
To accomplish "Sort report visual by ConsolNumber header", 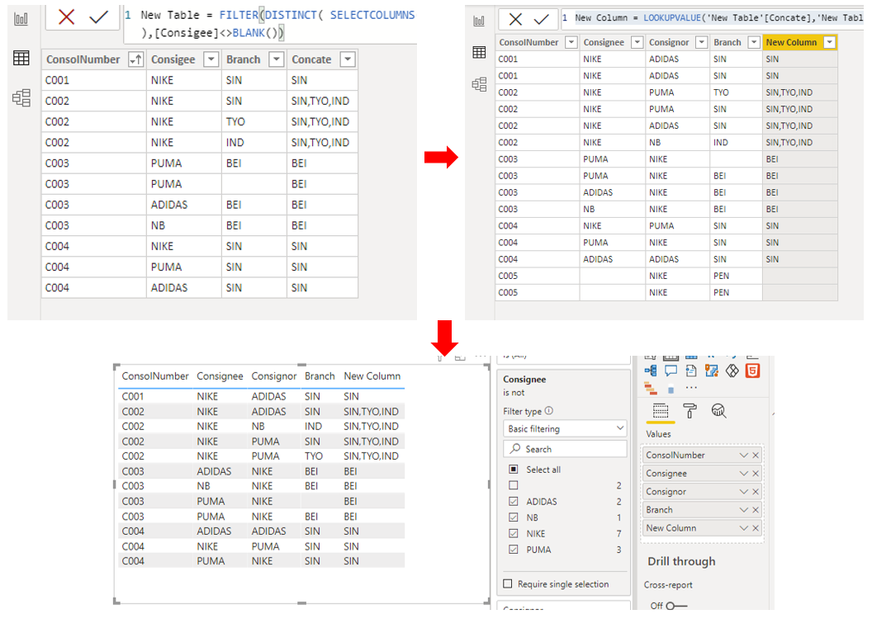I will (155, 376).
